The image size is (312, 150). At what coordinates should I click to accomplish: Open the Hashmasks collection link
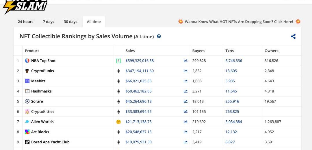(x=41, y=91)
